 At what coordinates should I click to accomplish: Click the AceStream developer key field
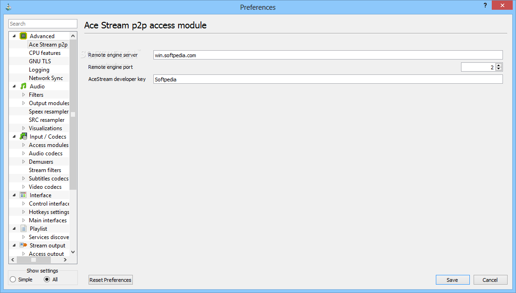click(x=328, y=79)
